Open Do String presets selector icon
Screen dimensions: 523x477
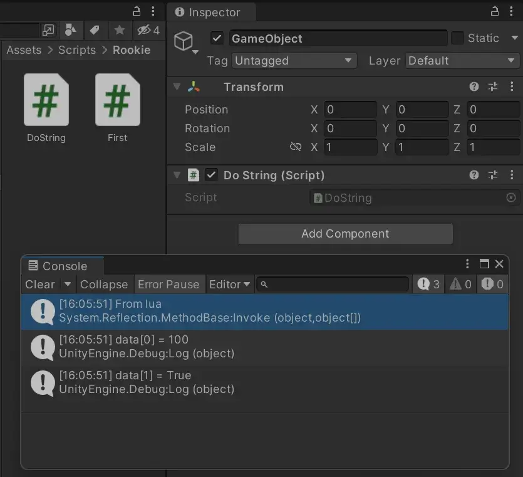[x=493, y=175]
